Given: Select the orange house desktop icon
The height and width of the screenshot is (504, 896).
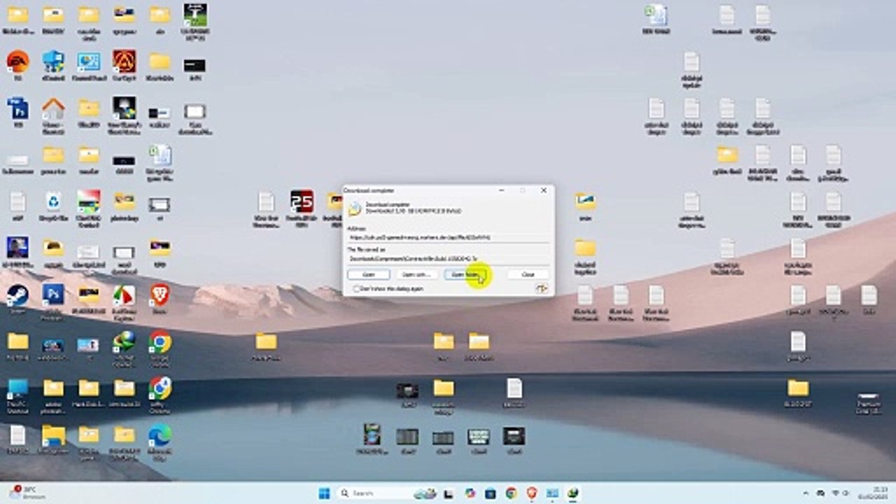Looking at the screenshot, I should [x=53, y=108].
